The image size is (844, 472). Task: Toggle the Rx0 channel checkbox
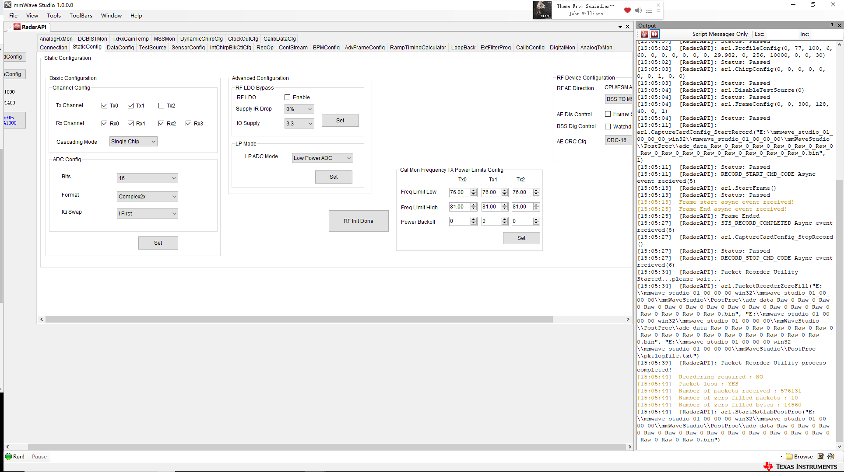tap(104, 123)
